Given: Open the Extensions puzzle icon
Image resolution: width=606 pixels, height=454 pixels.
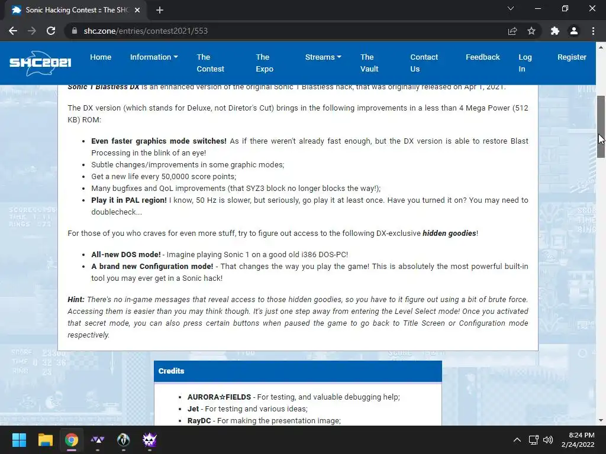Looking at the screenshot, I should 555,31.
